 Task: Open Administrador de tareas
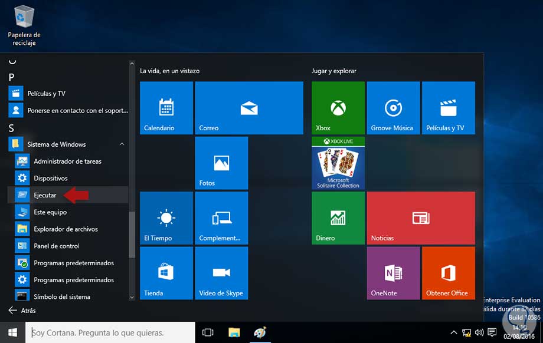(67, 161)
